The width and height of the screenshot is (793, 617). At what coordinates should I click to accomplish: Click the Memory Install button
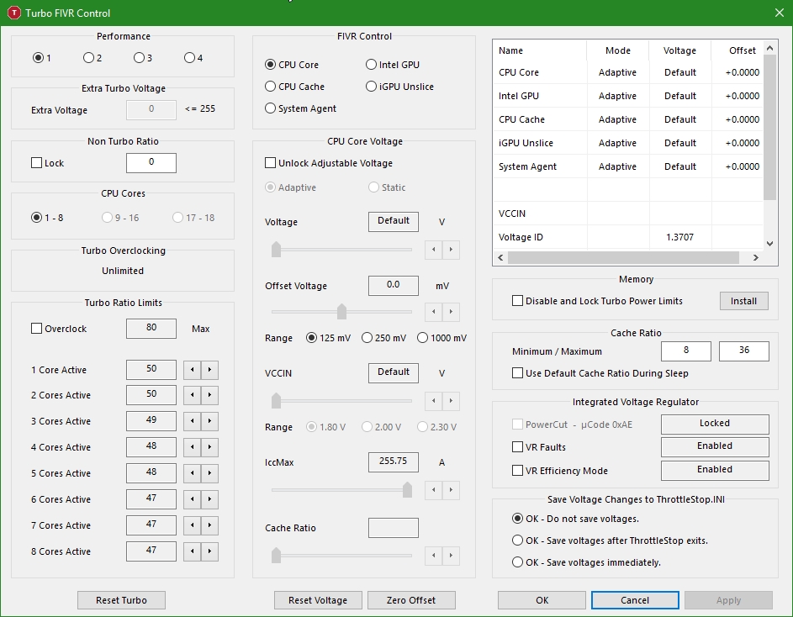744,301
